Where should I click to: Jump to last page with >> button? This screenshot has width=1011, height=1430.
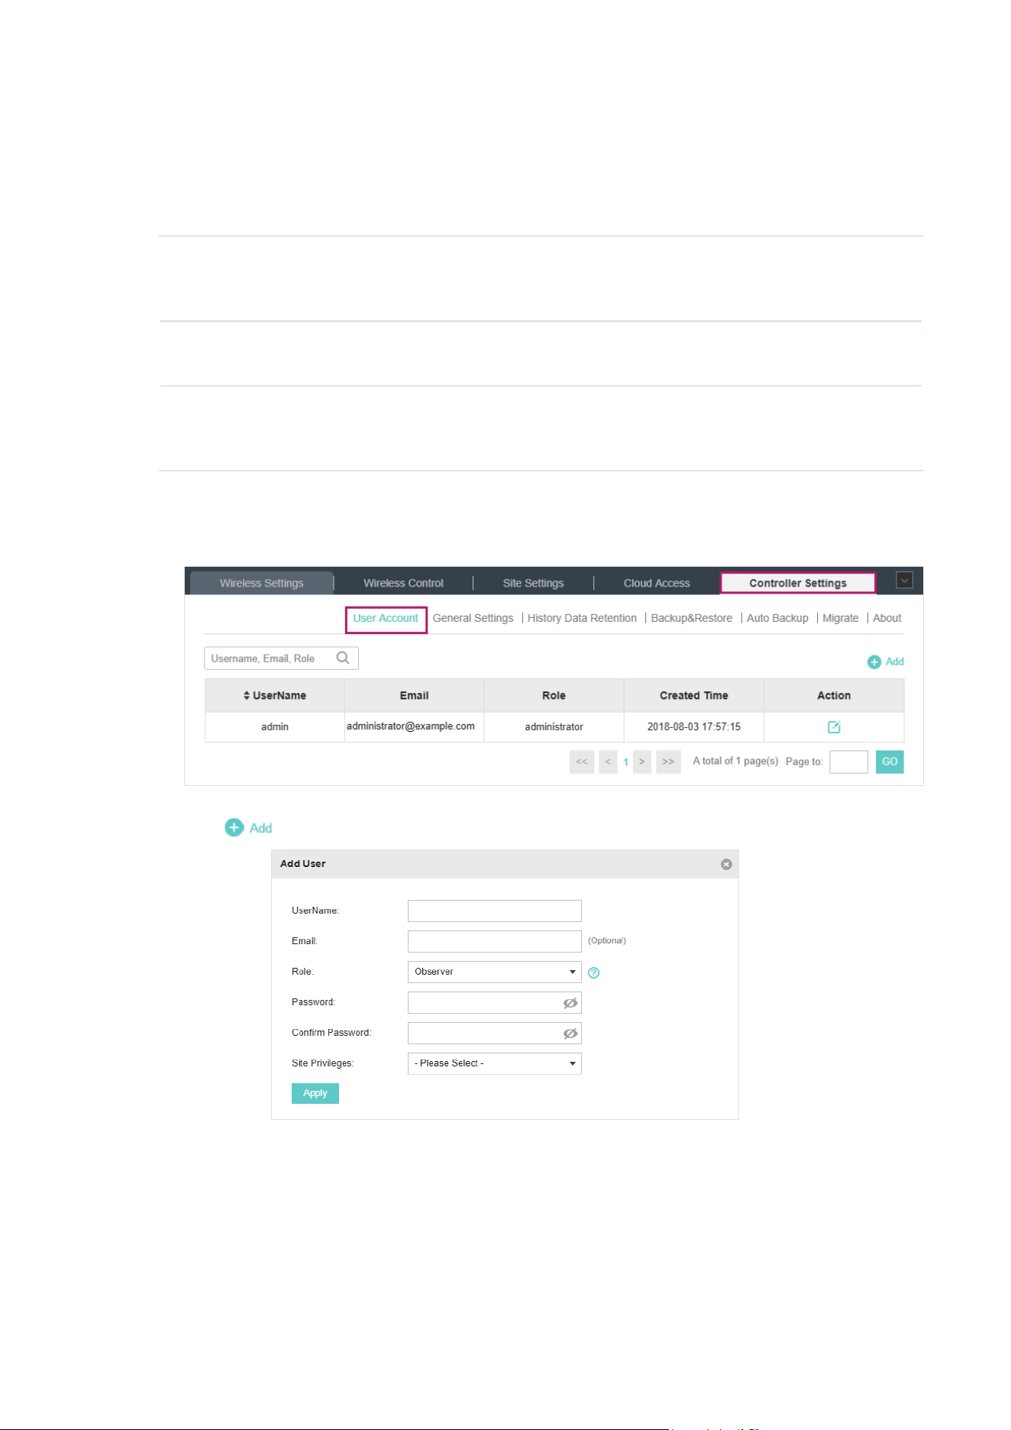668,762
